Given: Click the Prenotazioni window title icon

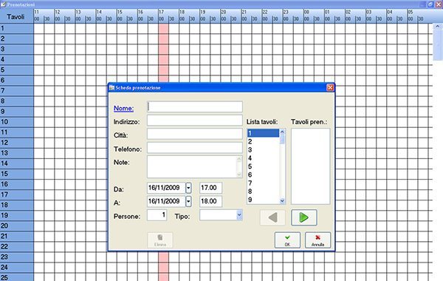Looking at the screenshot, I should pyautogui.click(x=3, y=4).
